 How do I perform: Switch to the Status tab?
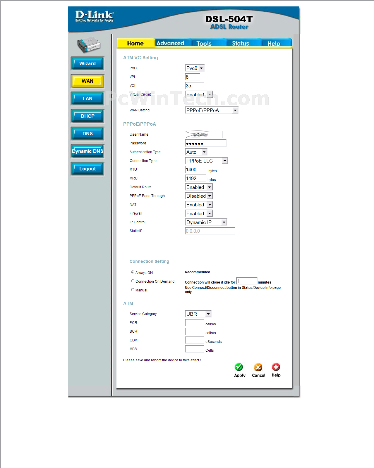[240, 44]
